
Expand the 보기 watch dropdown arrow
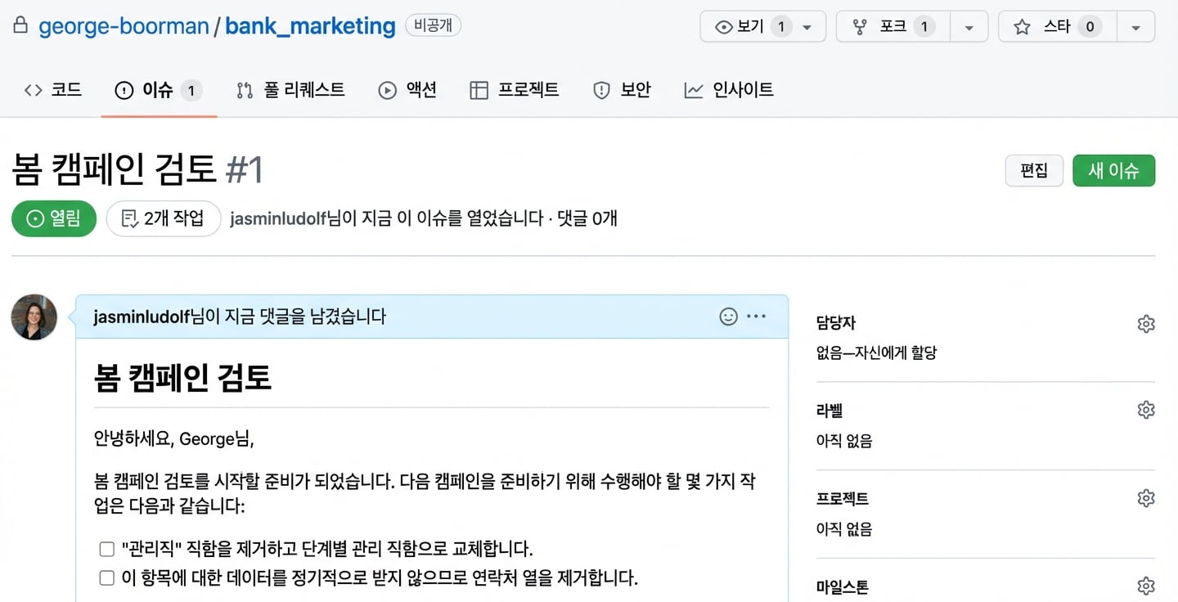[807, 27]
